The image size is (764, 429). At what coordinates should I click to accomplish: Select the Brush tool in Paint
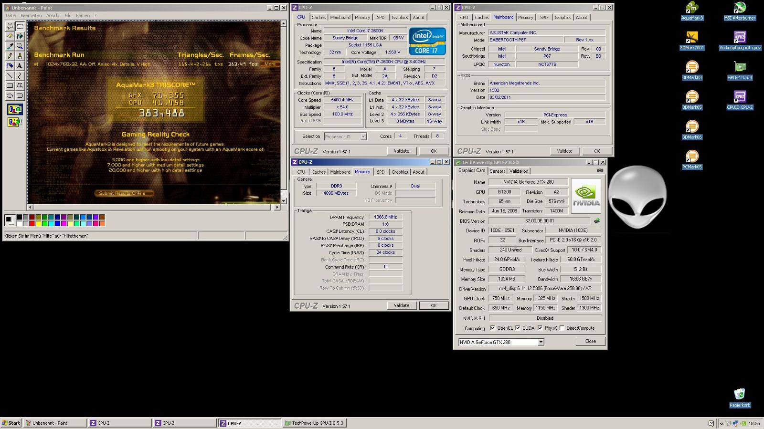(20, 56)
